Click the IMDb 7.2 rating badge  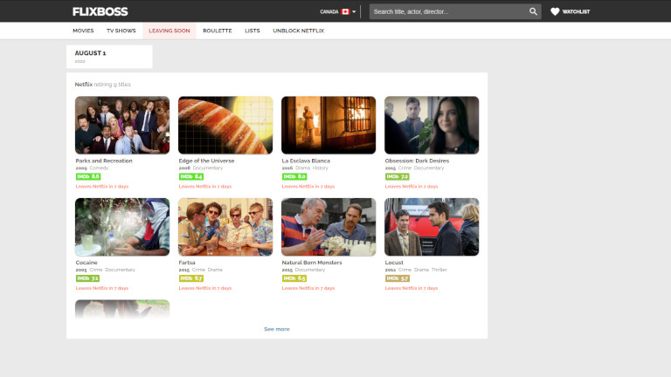point(398,176)
